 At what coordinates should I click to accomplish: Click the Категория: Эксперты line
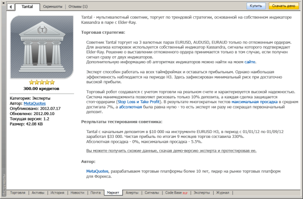30,98
